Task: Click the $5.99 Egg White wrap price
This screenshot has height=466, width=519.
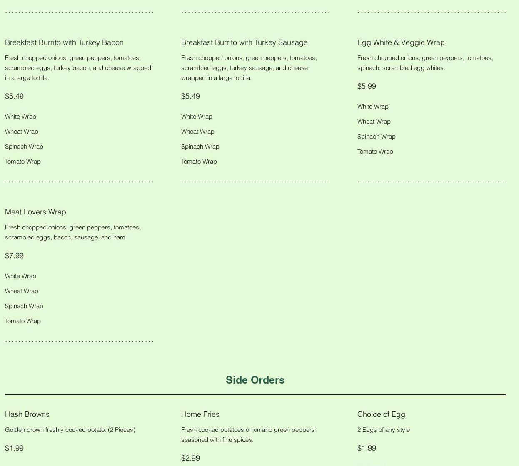Action: pos(367,86)
